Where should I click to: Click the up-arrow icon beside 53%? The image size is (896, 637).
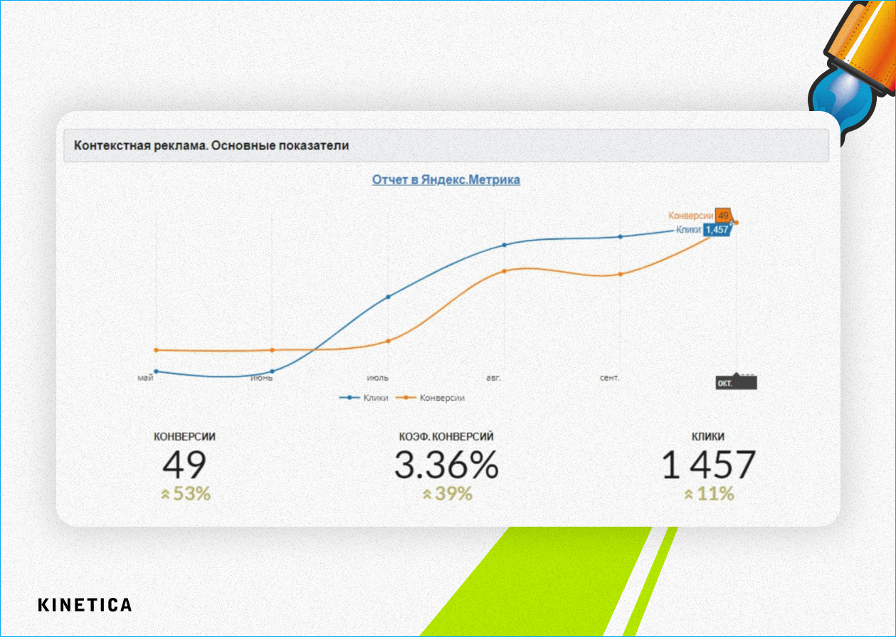(165, 494)
